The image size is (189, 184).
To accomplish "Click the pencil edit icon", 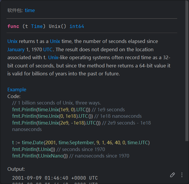I will point(172,175).
